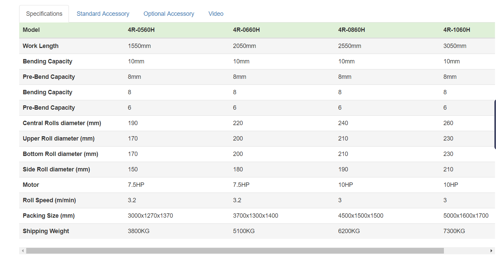This screenshot has height=268, width=496.
Task: Switch to the Specifications tab
Action: tap(44, 14)
